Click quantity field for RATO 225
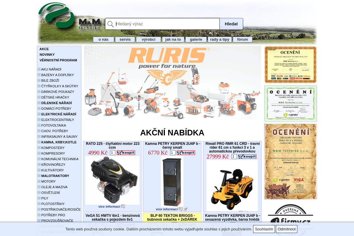 pos(113,153)
